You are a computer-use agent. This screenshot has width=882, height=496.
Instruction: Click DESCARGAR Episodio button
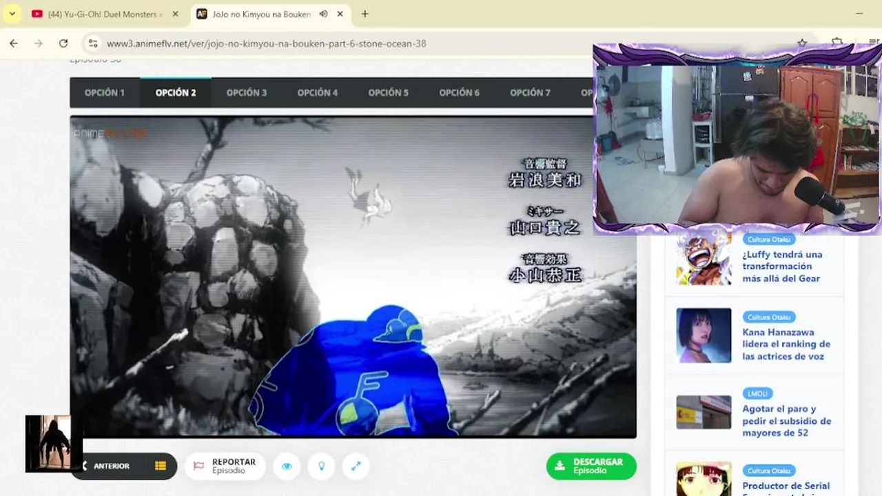tap(591, 466)
